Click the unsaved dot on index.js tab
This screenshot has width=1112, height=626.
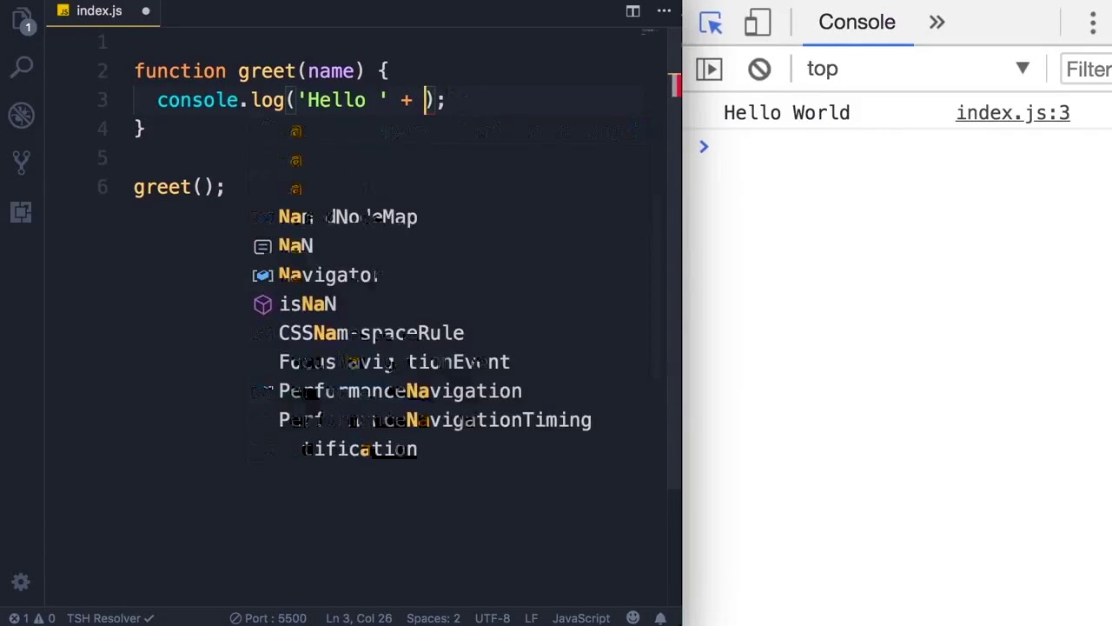pos(146,11)
